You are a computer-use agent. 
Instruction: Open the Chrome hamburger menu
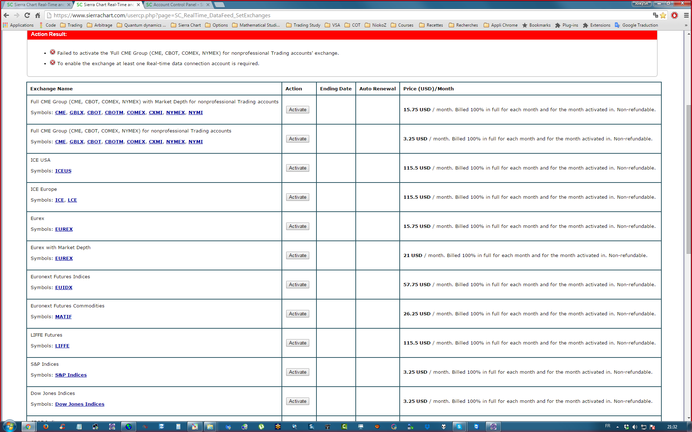click(x=686, y=15)
